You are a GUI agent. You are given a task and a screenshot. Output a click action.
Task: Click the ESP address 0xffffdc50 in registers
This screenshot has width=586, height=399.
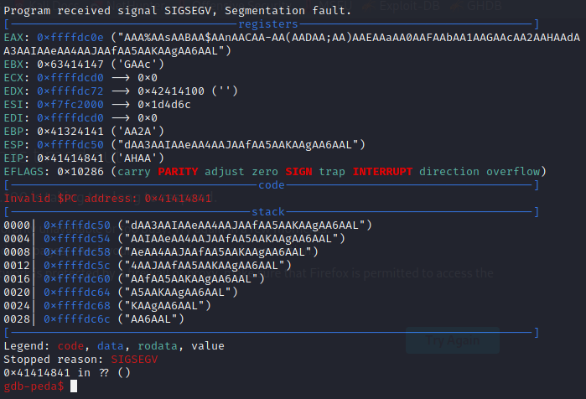(x=70, y=145)
